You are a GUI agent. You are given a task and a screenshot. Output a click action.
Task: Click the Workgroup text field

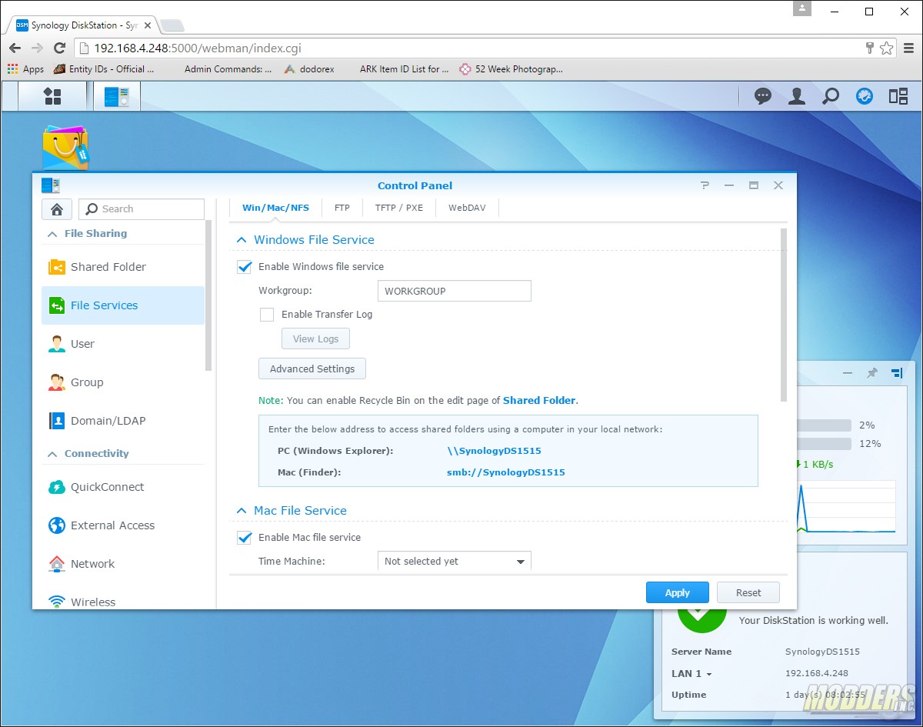pyautogui.click(x=455, y=291)
